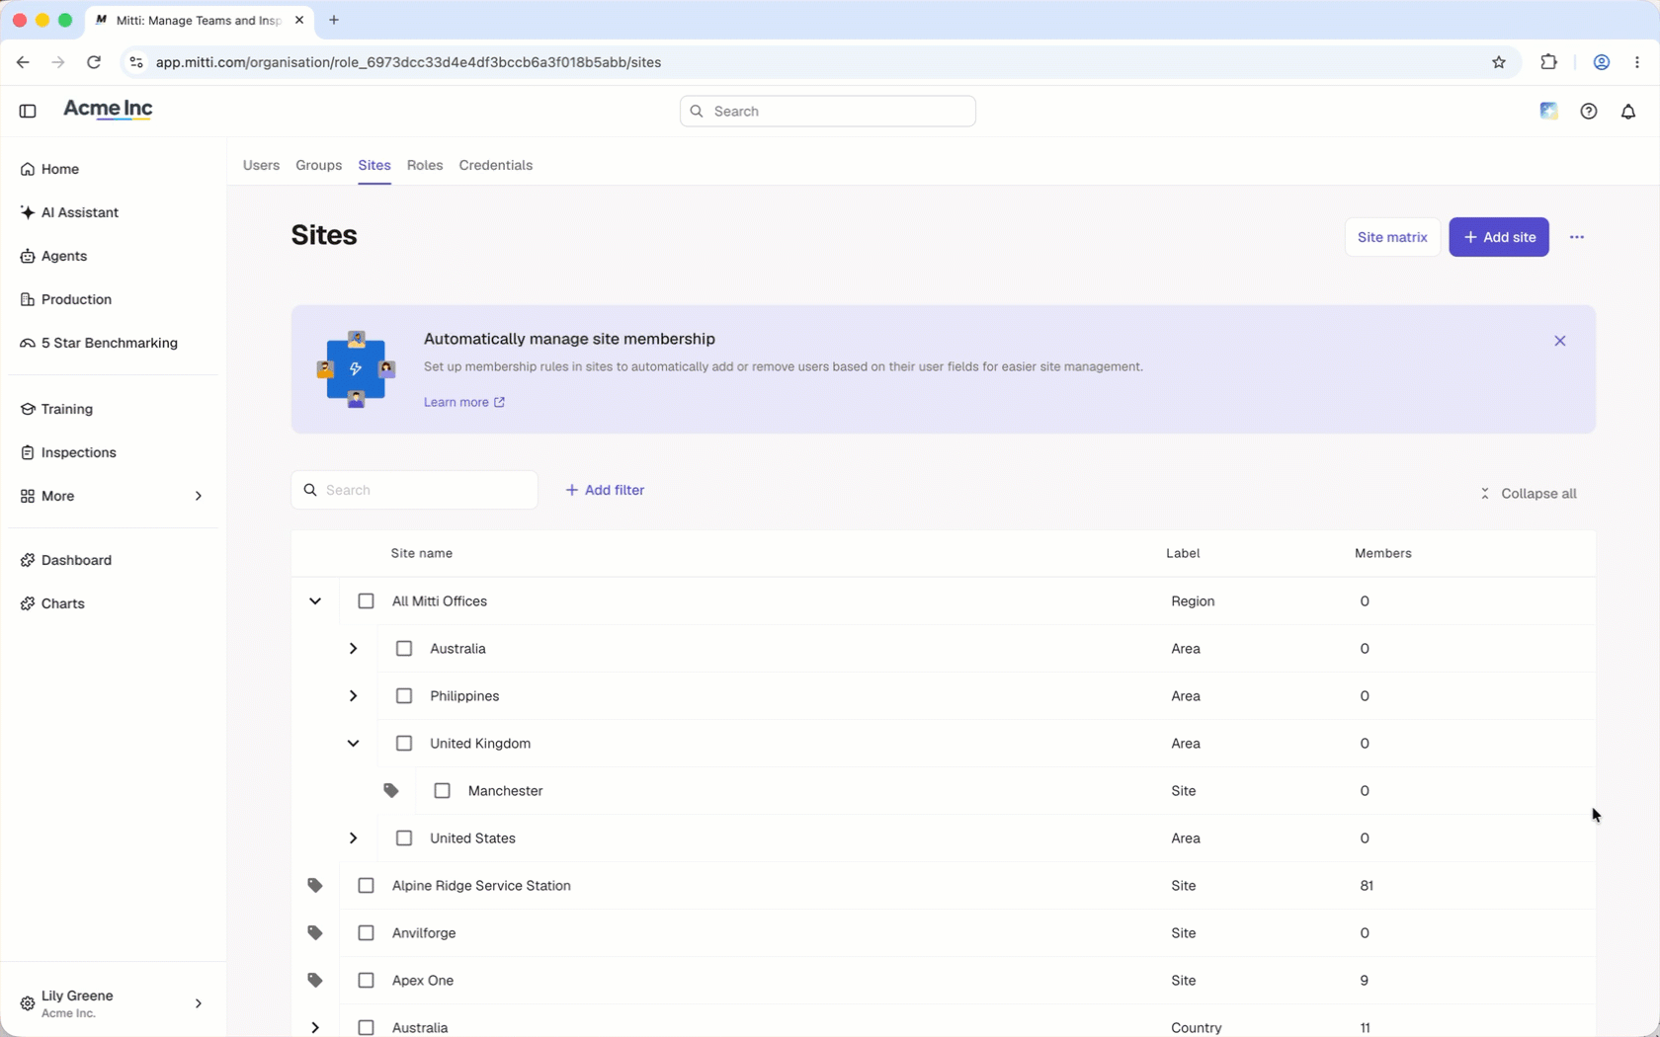Switch to the Users tab

coord(261,165)
